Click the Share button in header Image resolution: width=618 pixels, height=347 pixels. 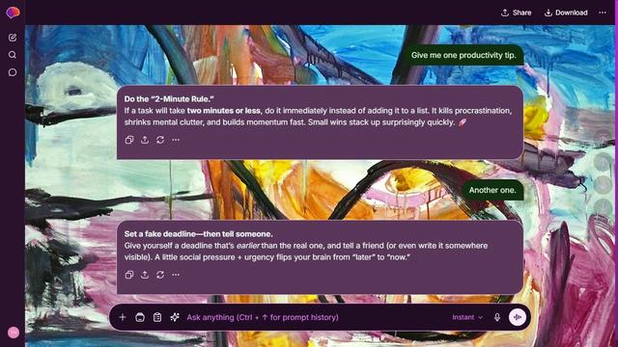pyautogui.click(x=516, y=13)
